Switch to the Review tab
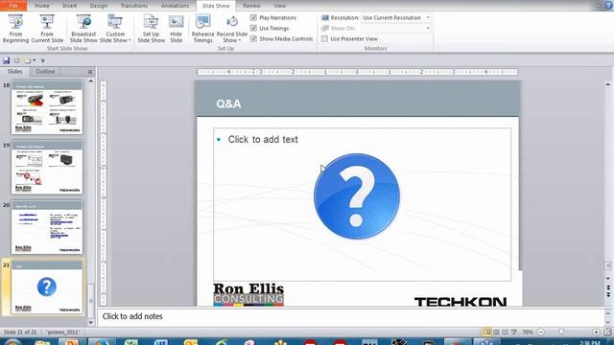This screenshot has width=614, height=345. [x=251, y=6]
